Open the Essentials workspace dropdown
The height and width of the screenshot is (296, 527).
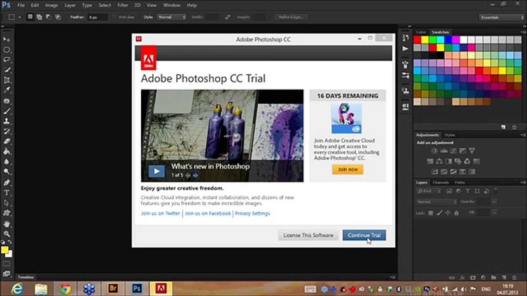pyautogui.click(x=502, y=17)
